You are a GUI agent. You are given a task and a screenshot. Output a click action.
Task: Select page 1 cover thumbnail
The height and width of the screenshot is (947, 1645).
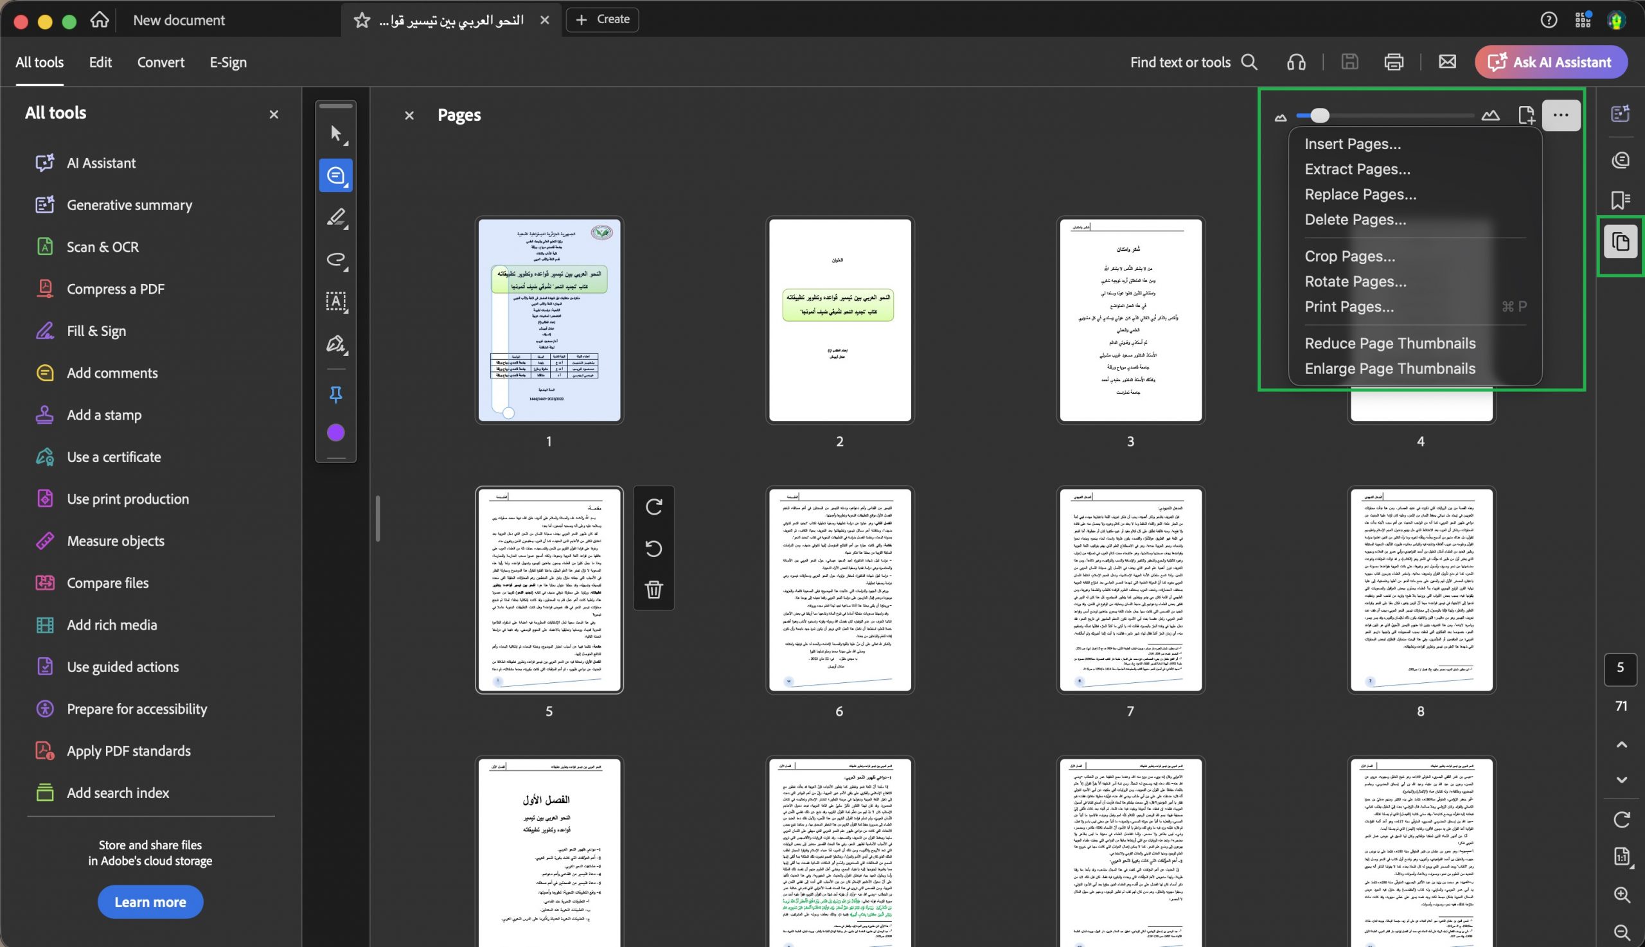pos(549,320)
